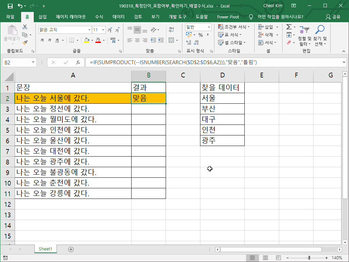Select the Format Painter brush icon
349x262 pixels.
[25, 42]
